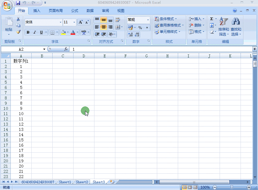This screenshot has width=258, height=190.
Task: Click the insert function fx icon
Action: [66, 49]
